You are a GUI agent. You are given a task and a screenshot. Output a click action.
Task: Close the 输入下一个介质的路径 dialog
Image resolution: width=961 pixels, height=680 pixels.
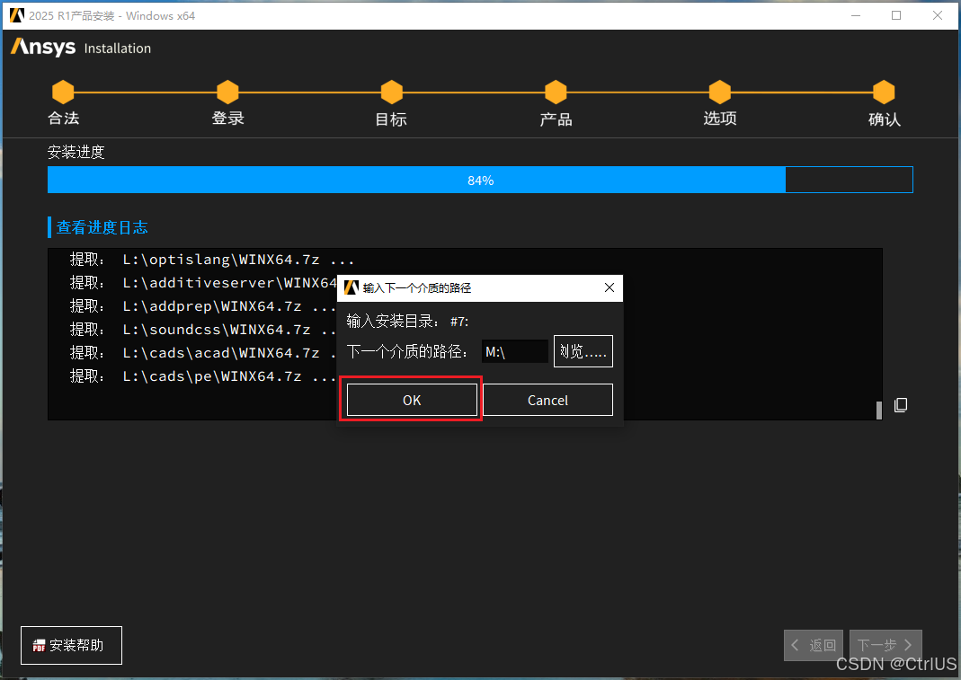610,288
